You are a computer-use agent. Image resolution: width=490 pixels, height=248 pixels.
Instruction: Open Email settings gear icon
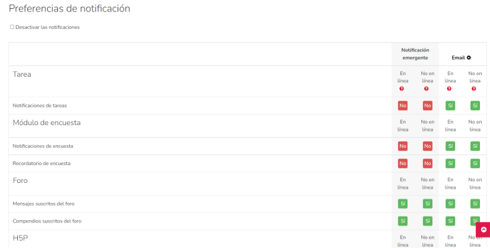point(469,57)
